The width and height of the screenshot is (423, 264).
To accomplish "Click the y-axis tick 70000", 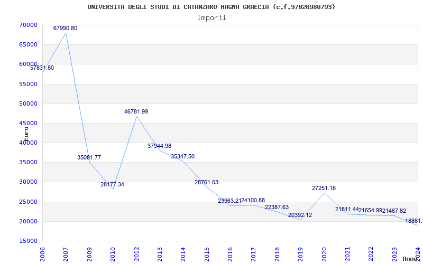I will (x=29, y=25).
